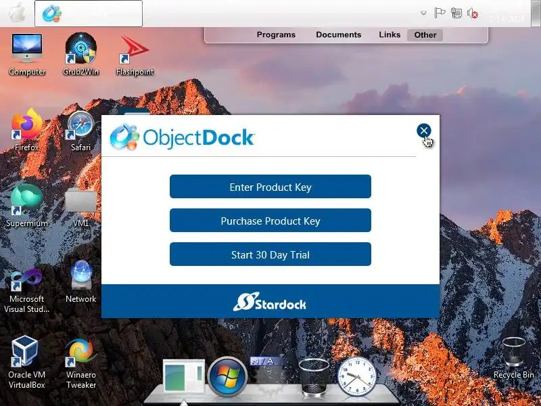Click the muted volume tray icon

point(473,14)
